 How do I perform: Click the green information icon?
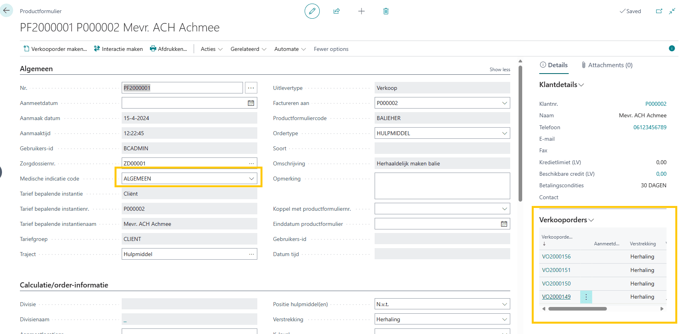point(672,49)
